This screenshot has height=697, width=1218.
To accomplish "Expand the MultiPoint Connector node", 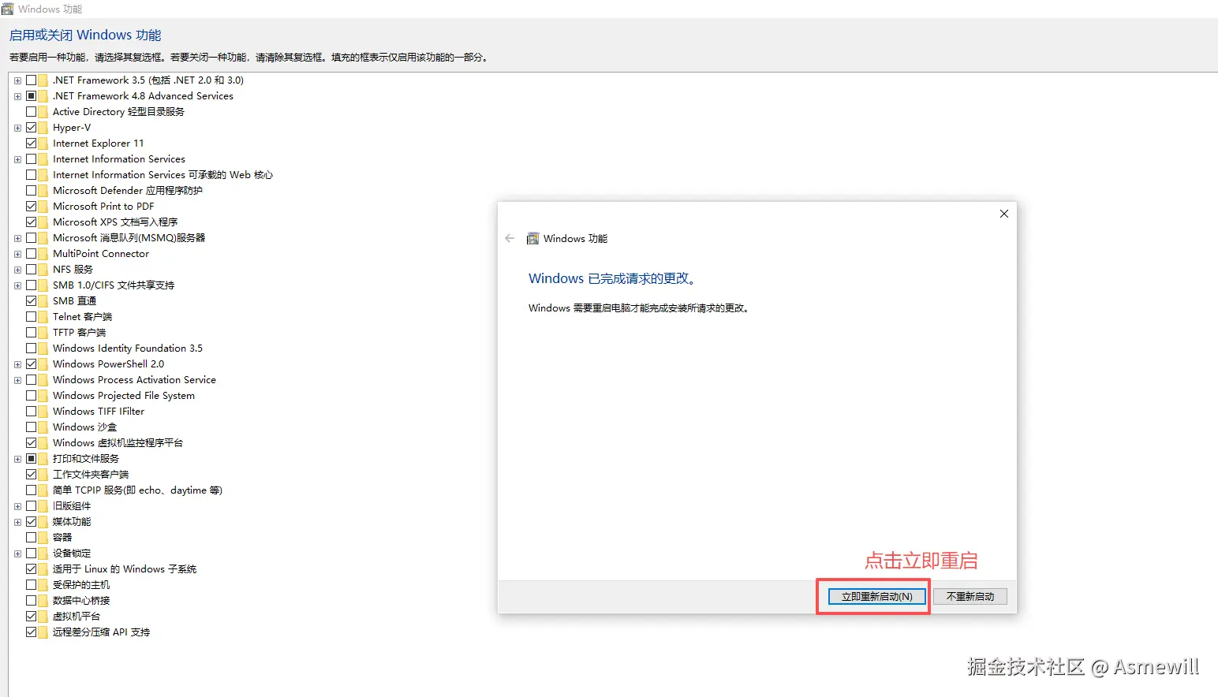I will tap(17, 254).
